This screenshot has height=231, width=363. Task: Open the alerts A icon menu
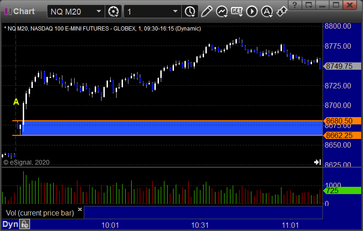267,11
